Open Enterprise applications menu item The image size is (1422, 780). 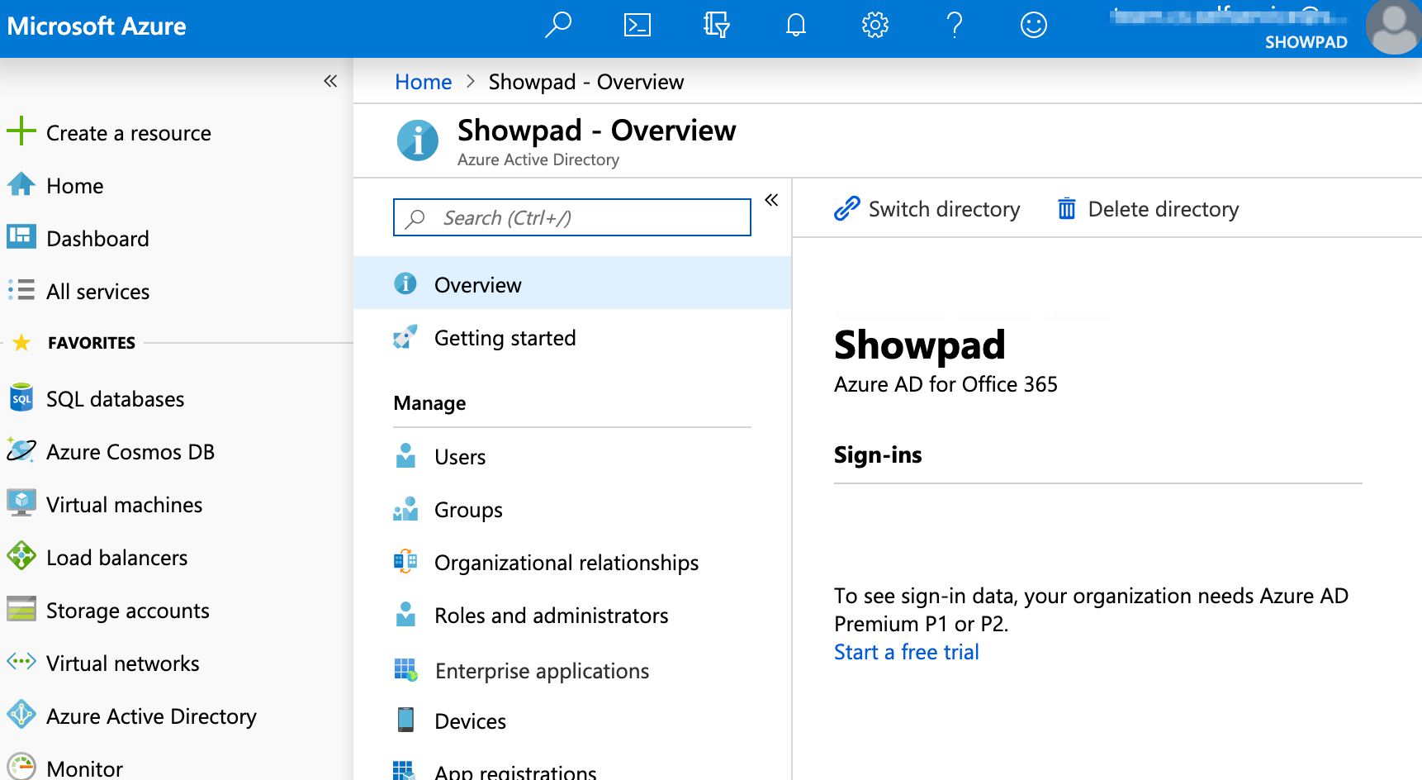point(542,671)
